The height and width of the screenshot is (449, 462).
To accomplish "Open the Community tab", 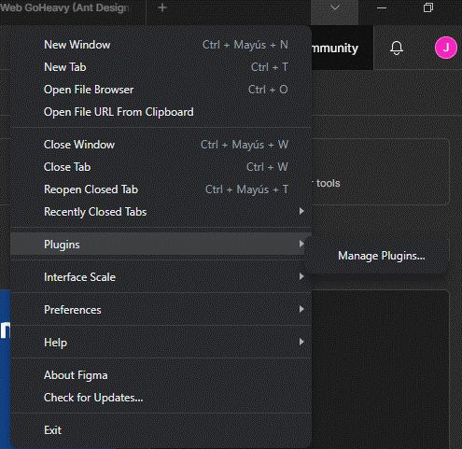I will tap(342, 48).
